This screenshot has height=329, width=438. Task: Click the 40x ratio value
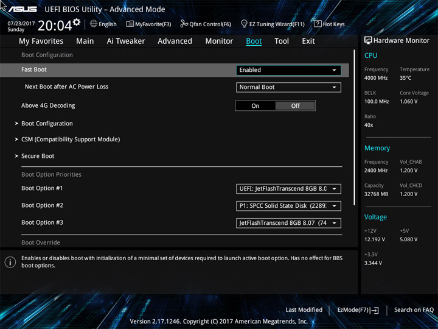pos(369,125)
